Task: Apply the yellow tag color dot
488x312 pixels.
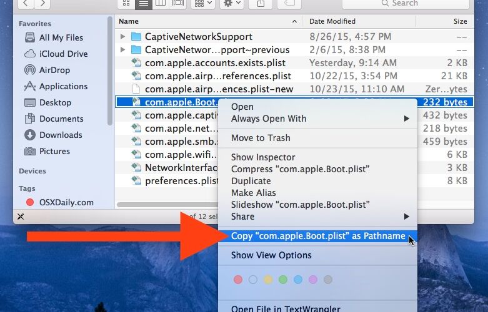Action: (268, 280)
